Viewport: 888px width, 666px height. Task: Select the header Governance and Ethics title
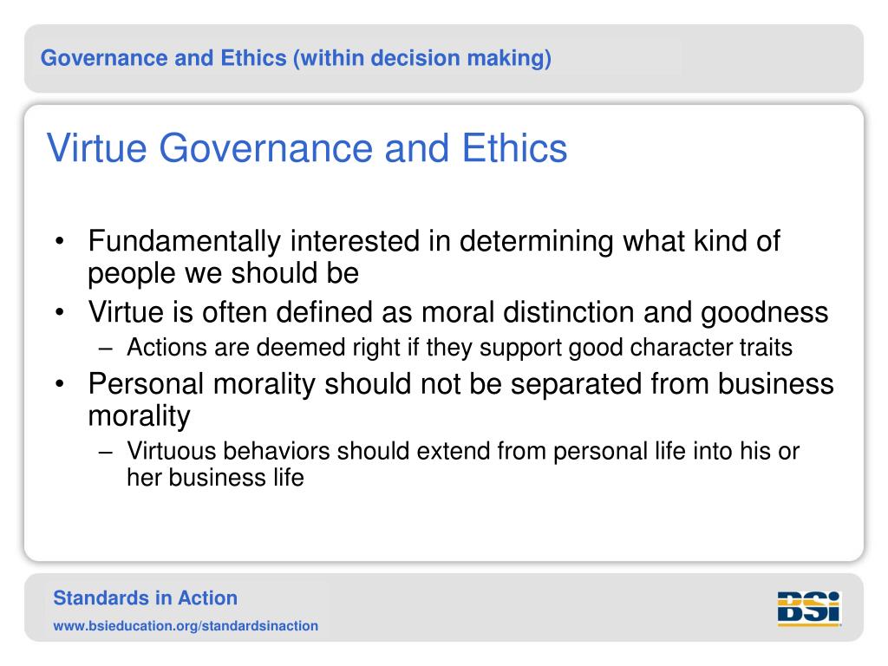[x=296, y=58]
